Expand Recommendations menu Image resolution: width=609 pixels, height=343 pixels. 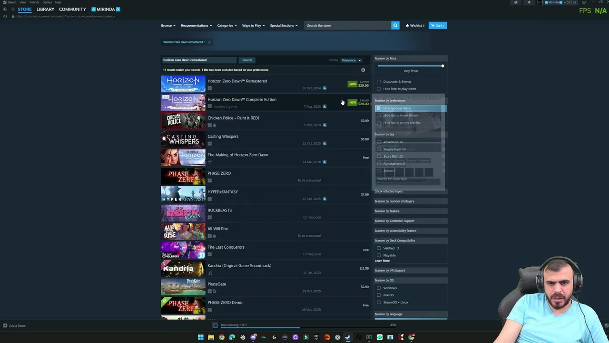(196, 25)
